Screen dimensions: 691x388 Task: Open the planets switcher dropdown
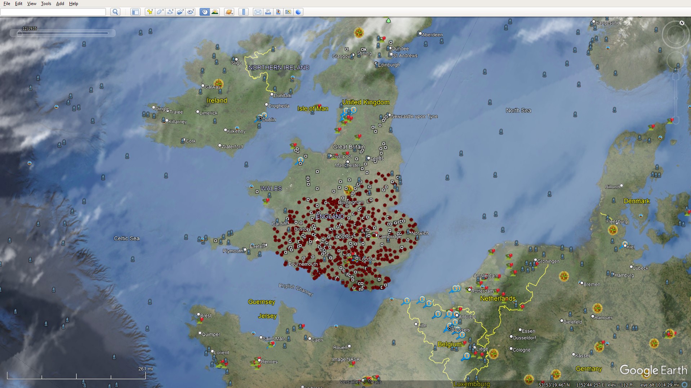229,12
